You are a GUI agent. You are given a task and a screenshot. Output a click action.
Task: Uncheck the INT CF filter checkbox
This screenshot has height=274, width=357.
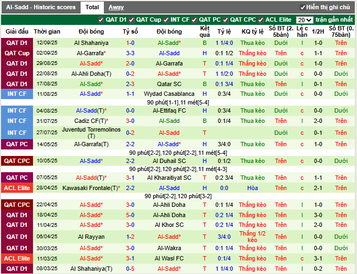click(166, 20)
